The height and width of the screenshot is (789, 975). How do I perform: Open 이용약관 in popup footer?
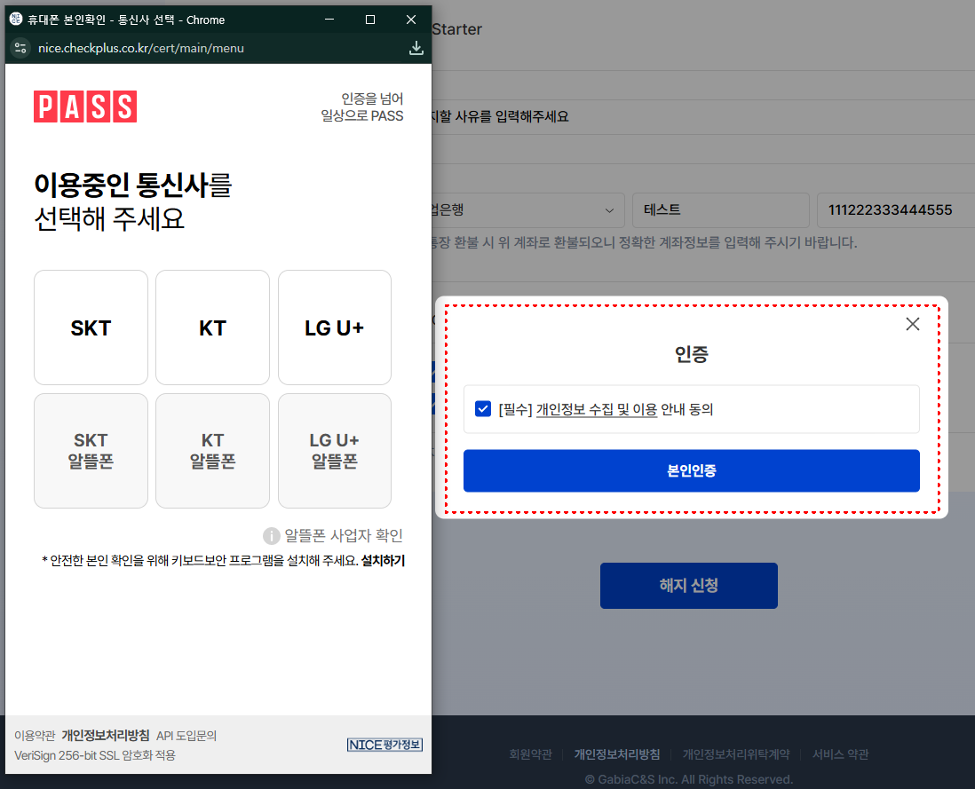pos(35,736)
